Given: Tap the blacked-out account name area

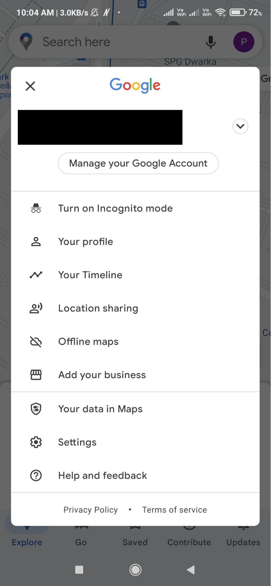Looking at the screenshot, I should click(x=100, y=127).
